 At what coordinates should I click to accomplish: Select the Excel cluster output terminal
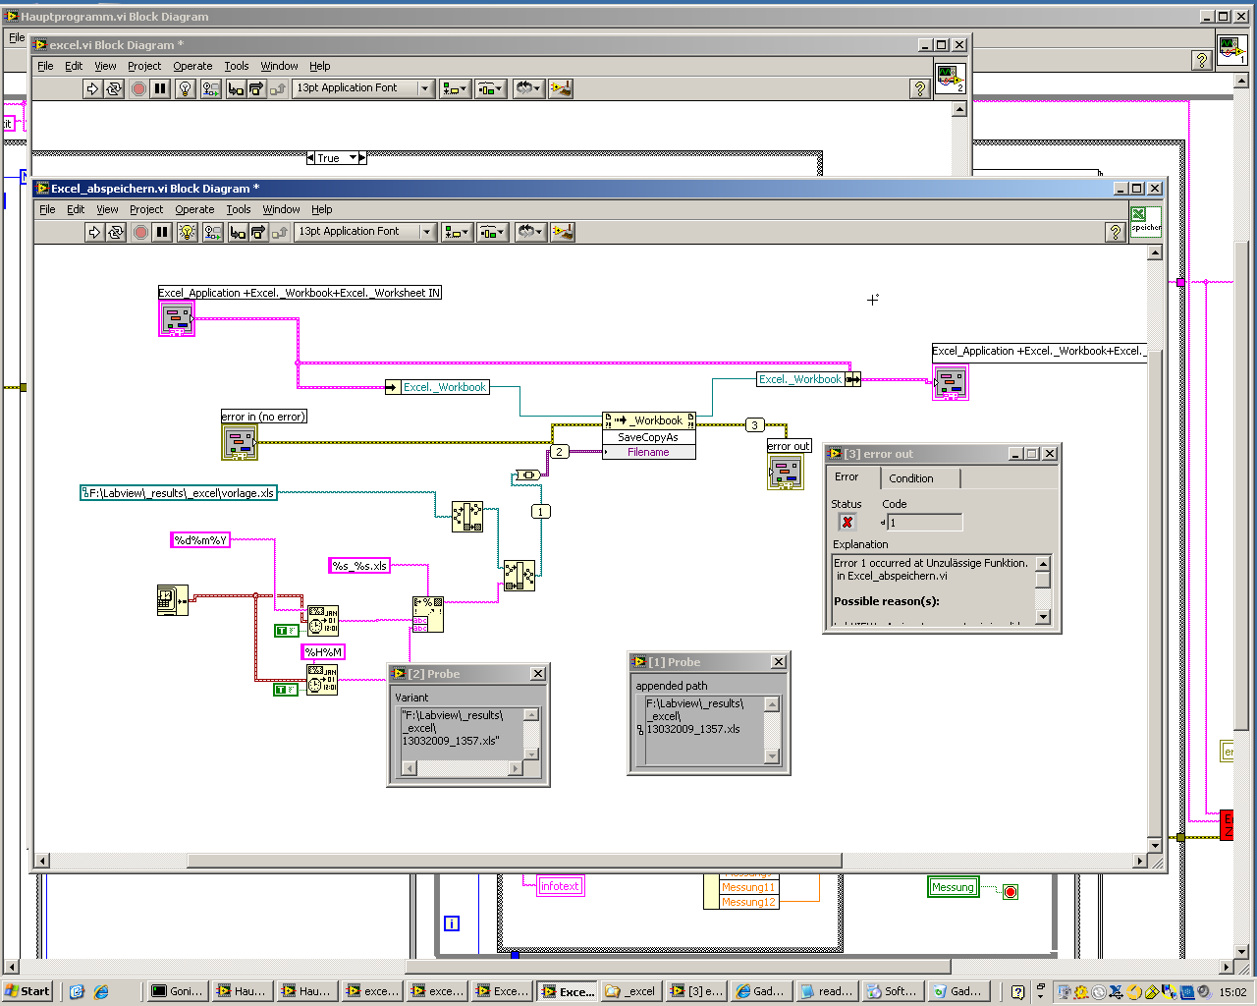click(x=950, y=382)
